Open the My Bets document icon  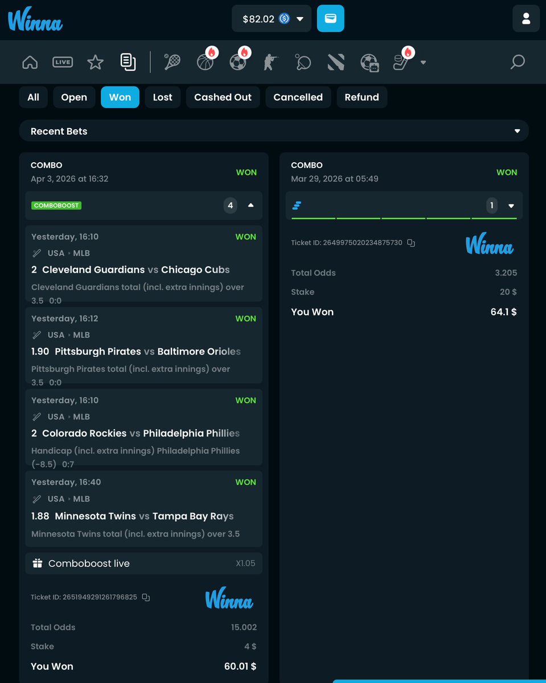click(x=128, y=62)
